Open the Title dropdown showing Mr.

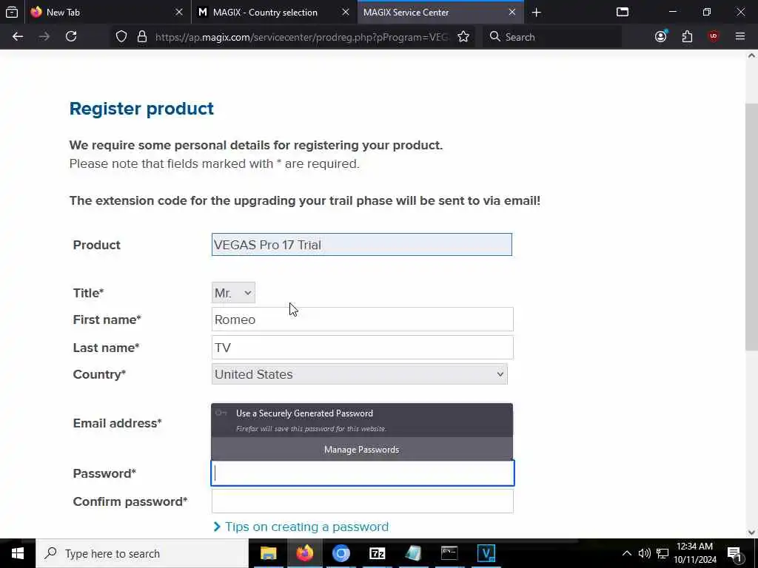(x=233, y=293)
